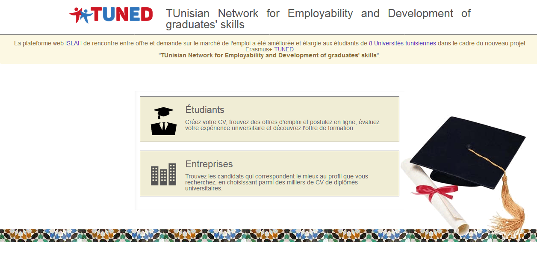Click the page title TUnisian Network for Employability
The width and height of the screenshot is (537, 255).
(x=318, y=19)
